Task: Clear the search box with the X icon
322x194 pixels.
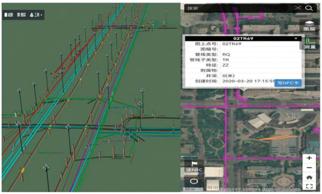Action: 298,8
